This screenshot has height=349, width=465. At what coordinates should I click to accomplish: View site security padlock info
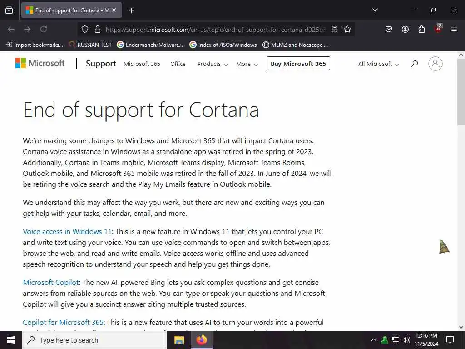[97, 30]
